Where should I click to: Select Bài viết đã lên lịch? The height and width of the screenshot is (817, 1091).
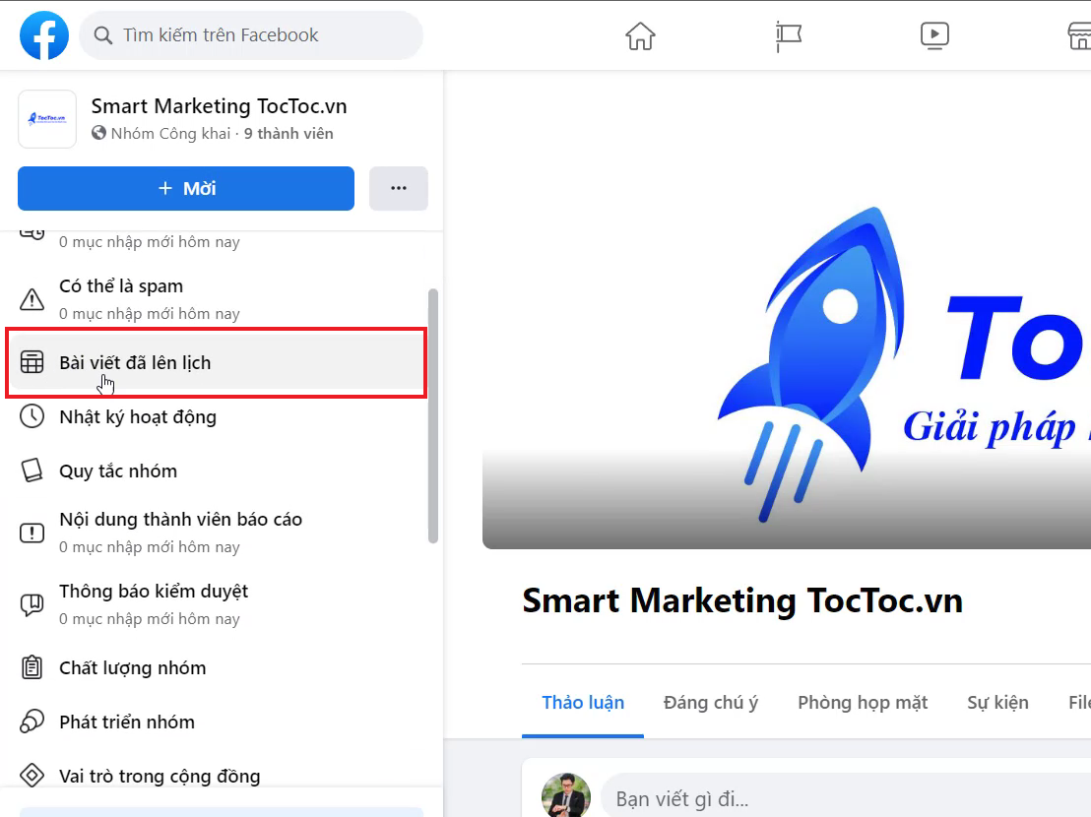pos(135,363)
